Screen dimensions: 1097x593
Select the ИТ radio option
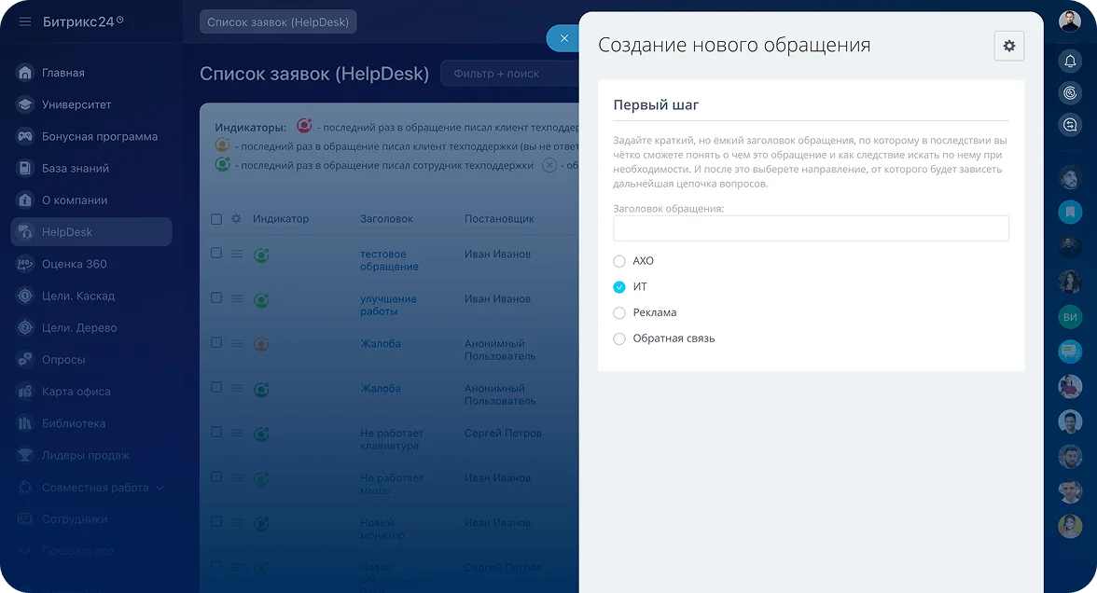coord(619,287)
